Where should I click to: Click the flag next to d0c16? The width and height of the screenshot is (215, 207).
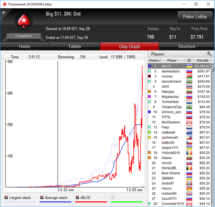coord(189,66)
